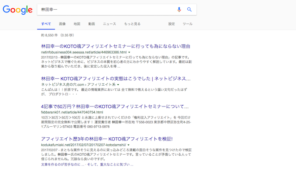Click URL text netinfobusiness004.seesaa.net/article/446963386.html

[84, 52]
